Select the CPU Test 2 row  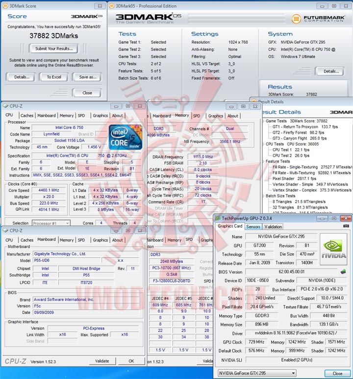pos(291,156)
